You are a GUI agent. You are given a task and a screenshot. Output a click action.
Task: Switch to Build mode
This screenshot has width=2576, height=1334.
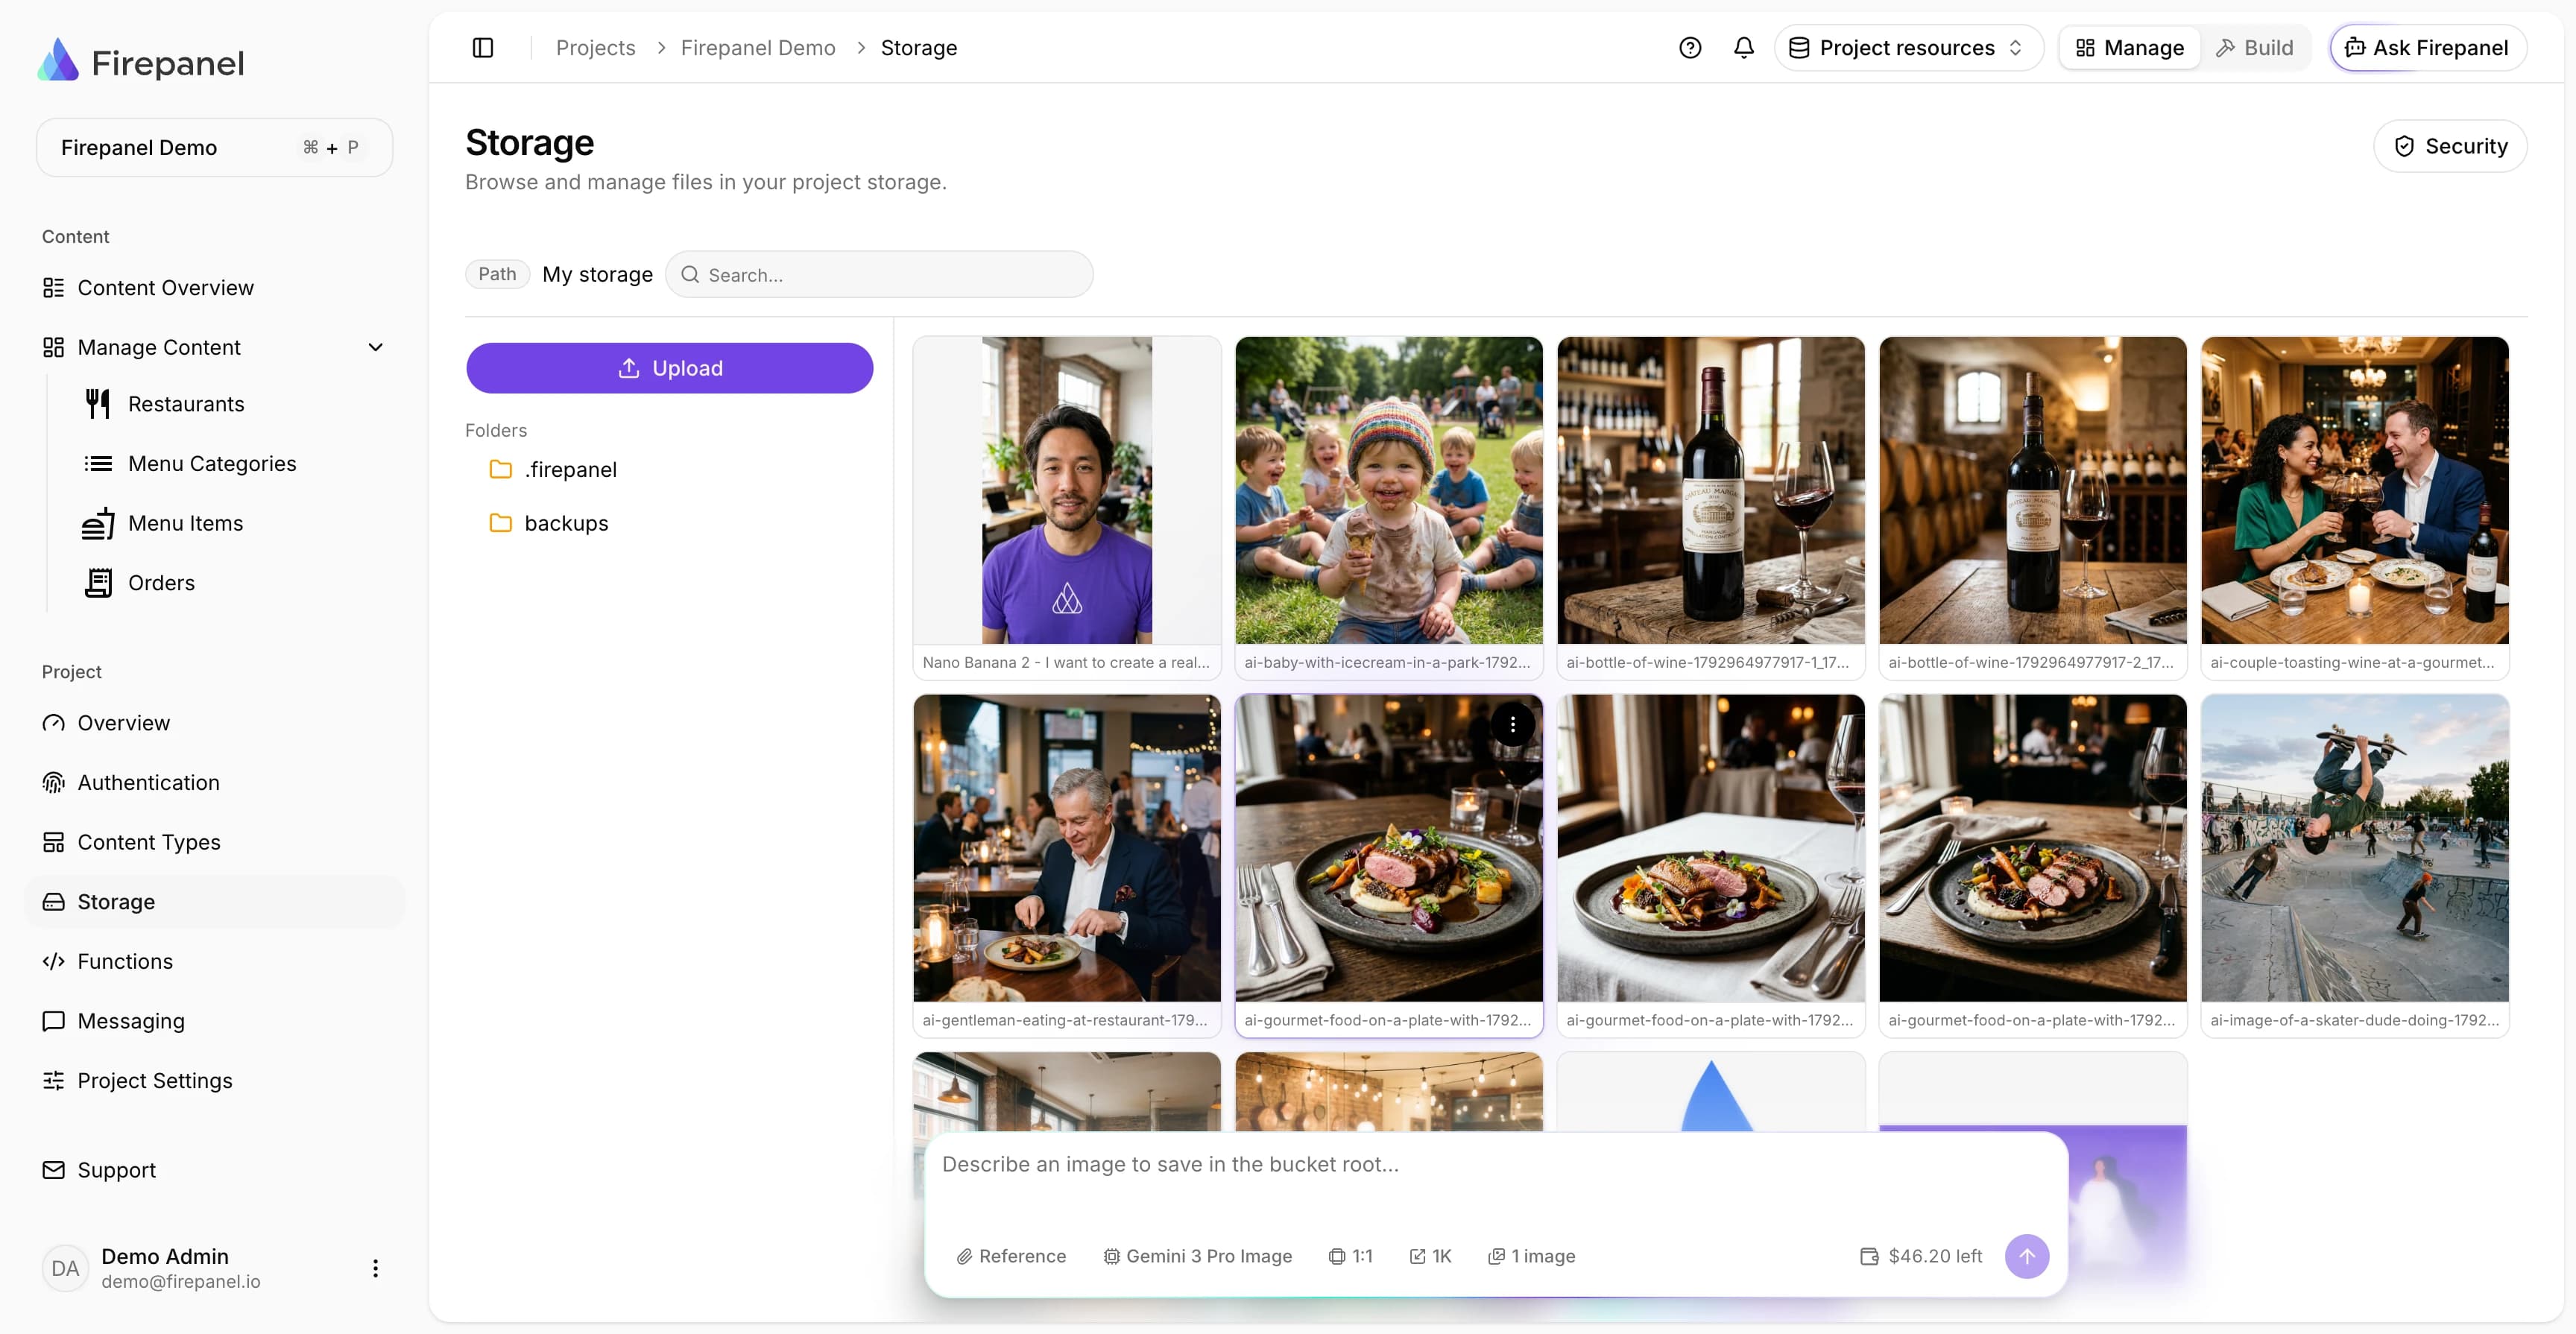(x=2255, y=48)
